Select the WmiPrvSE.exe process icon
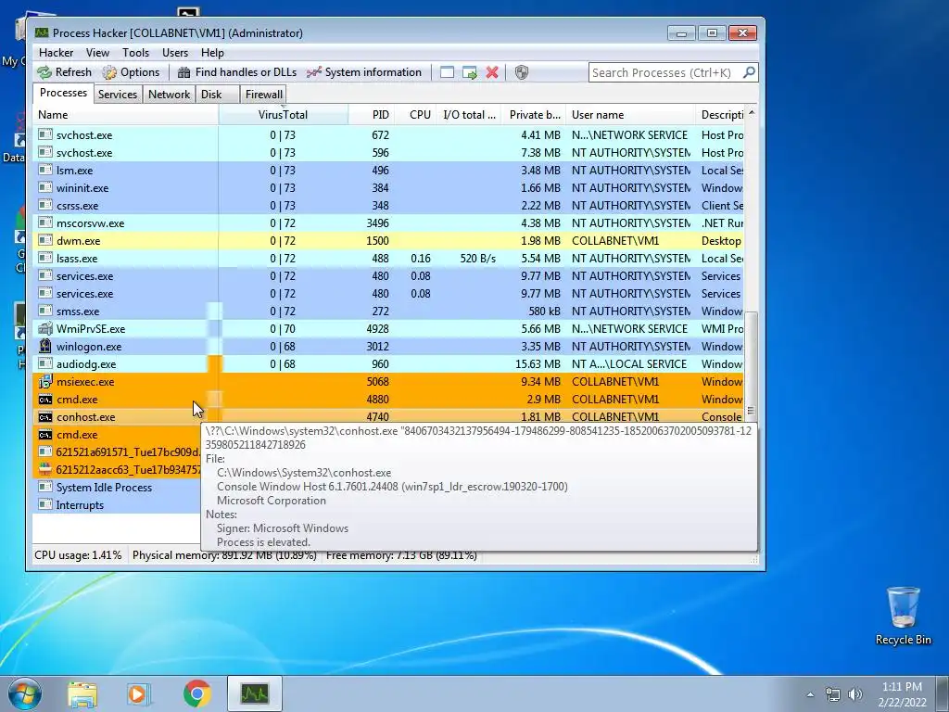Viewport: 949px width, 712px height. (44, 329)
